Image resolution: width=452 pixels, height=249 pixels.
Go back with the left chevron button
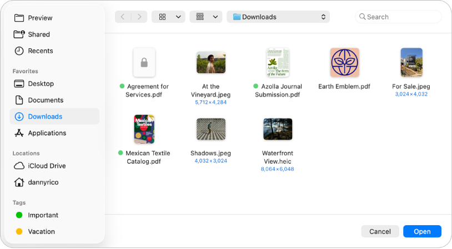(123, 17)
